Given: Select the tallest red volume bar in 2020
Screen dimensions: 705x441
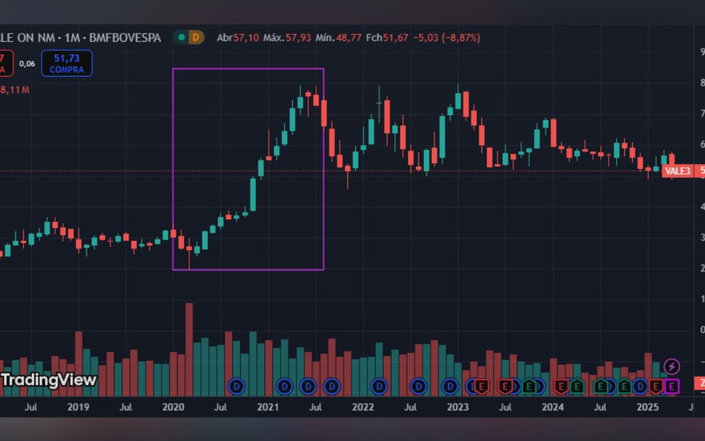Looking at the screenshot, I should [189, 348].
